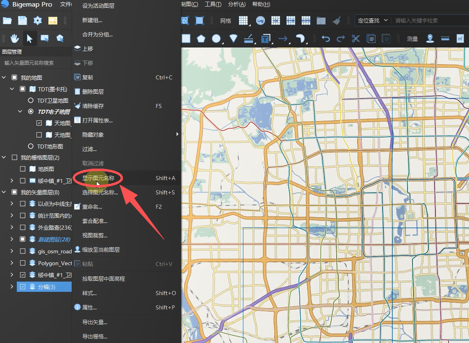Select the draw pentagon polygon tool
Viewport: 469px width, 343px height.
coord(201,38)
